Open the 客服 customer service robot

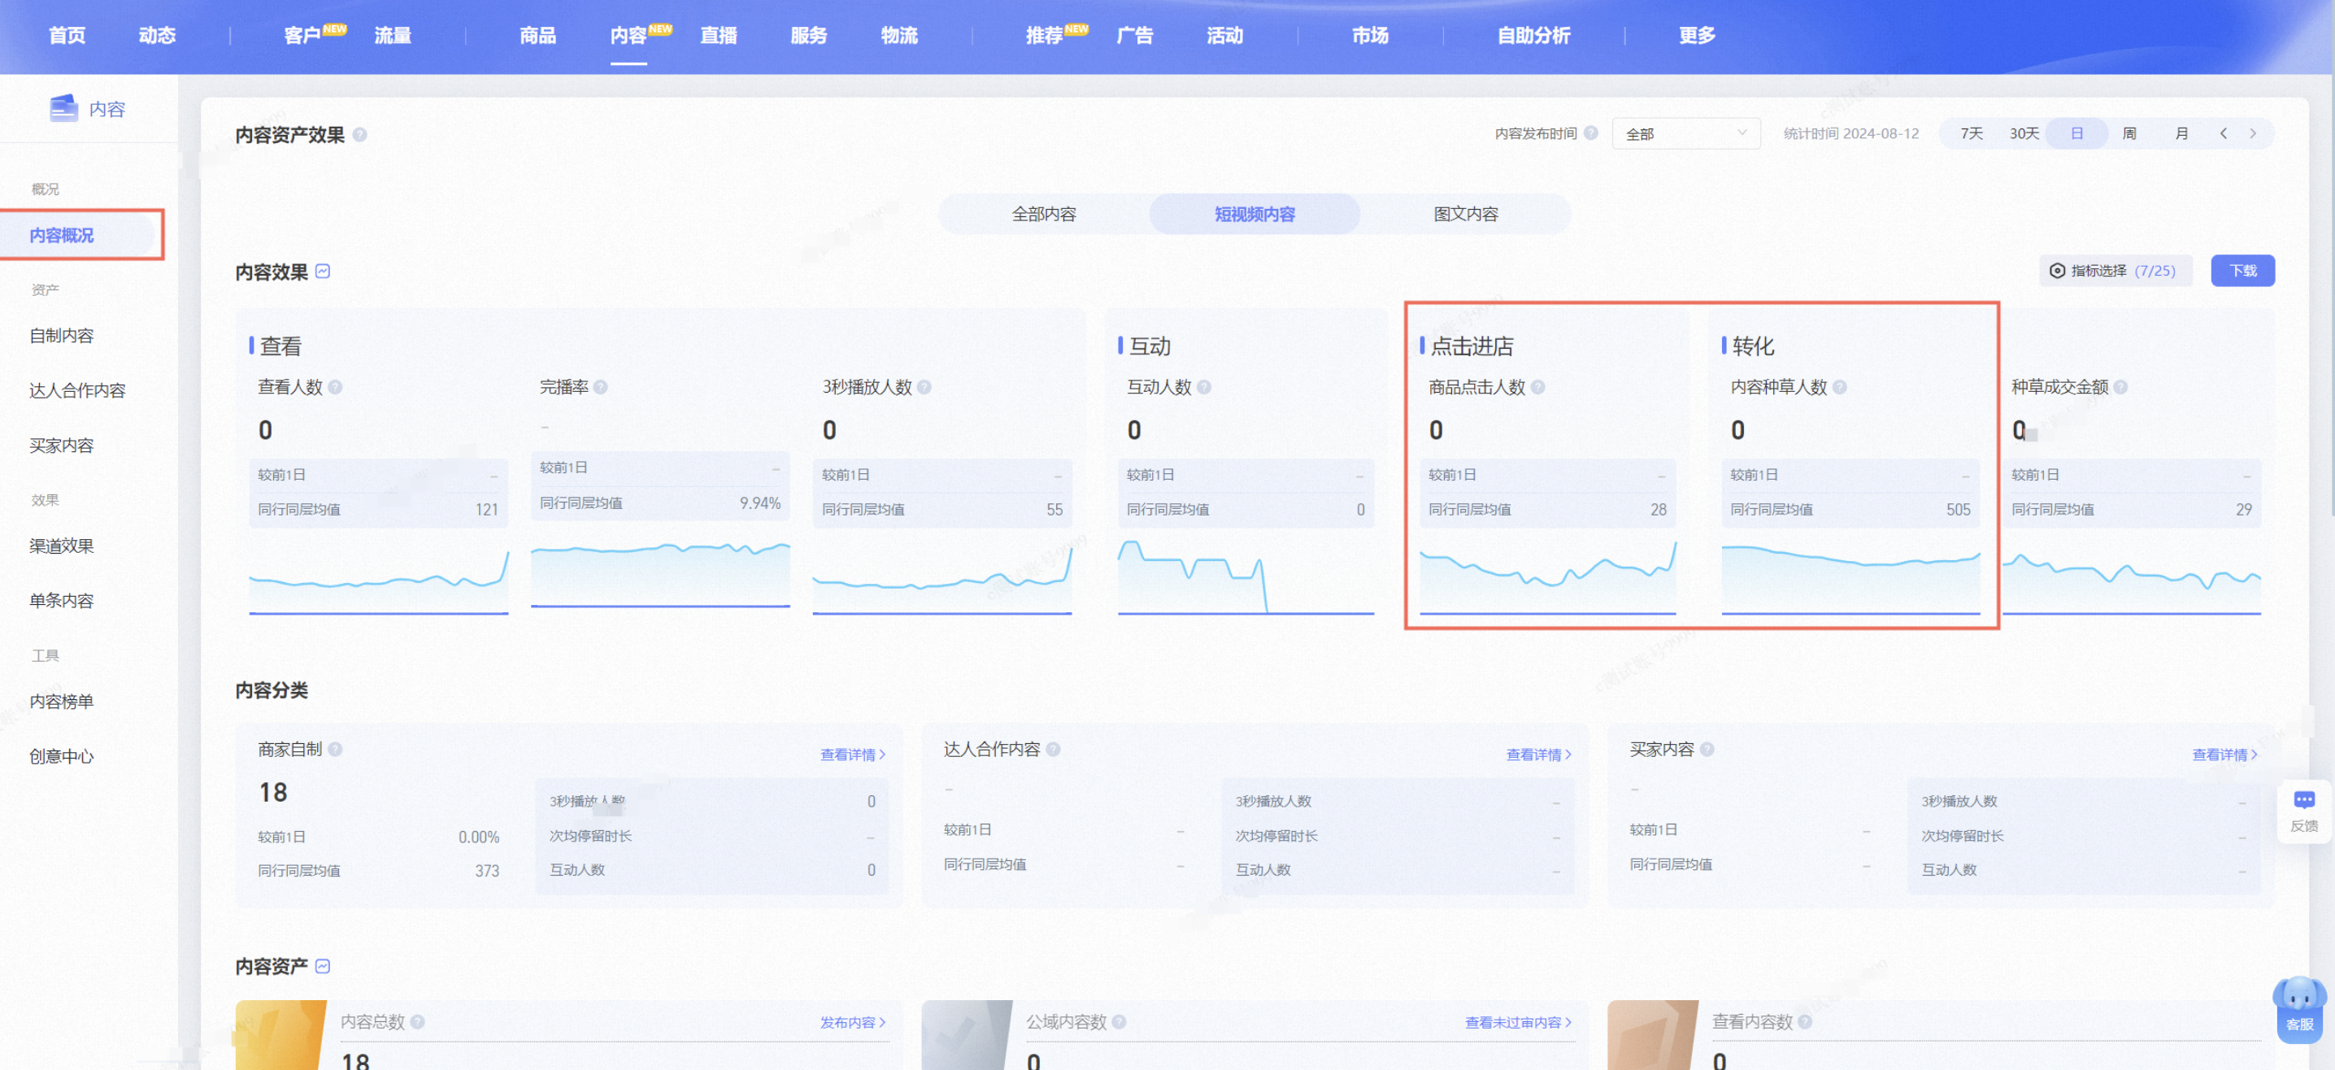coord(2298,1009)
